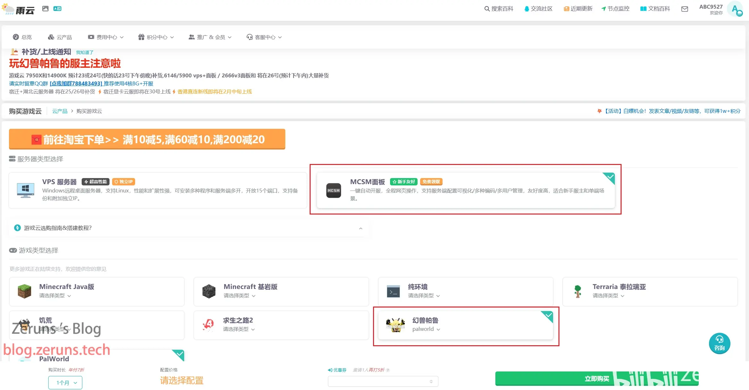Open 纯环境 type dropdown
Screen dimensions: 749x390
424,296
